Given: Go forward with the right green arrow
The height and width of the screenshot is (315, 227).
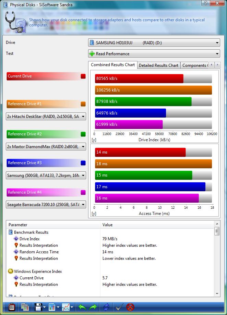Looking at the screenshot, I should [93, 307].
